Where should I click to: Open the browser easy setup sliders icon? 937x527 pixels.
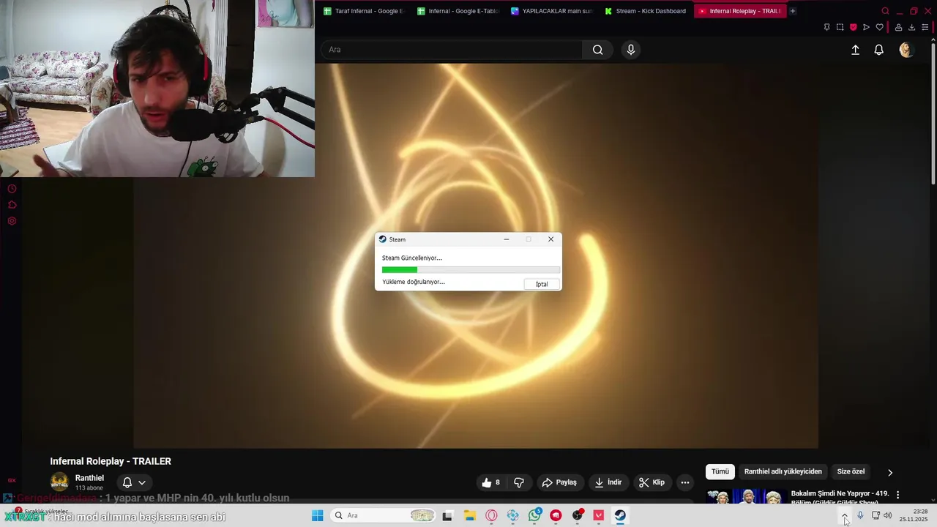click(x=925, y=27)
